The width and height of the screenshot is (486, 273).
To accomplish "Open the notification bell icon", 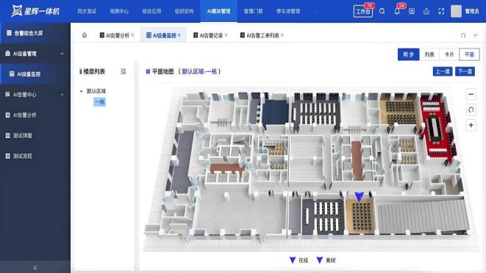I will point(397,12).
